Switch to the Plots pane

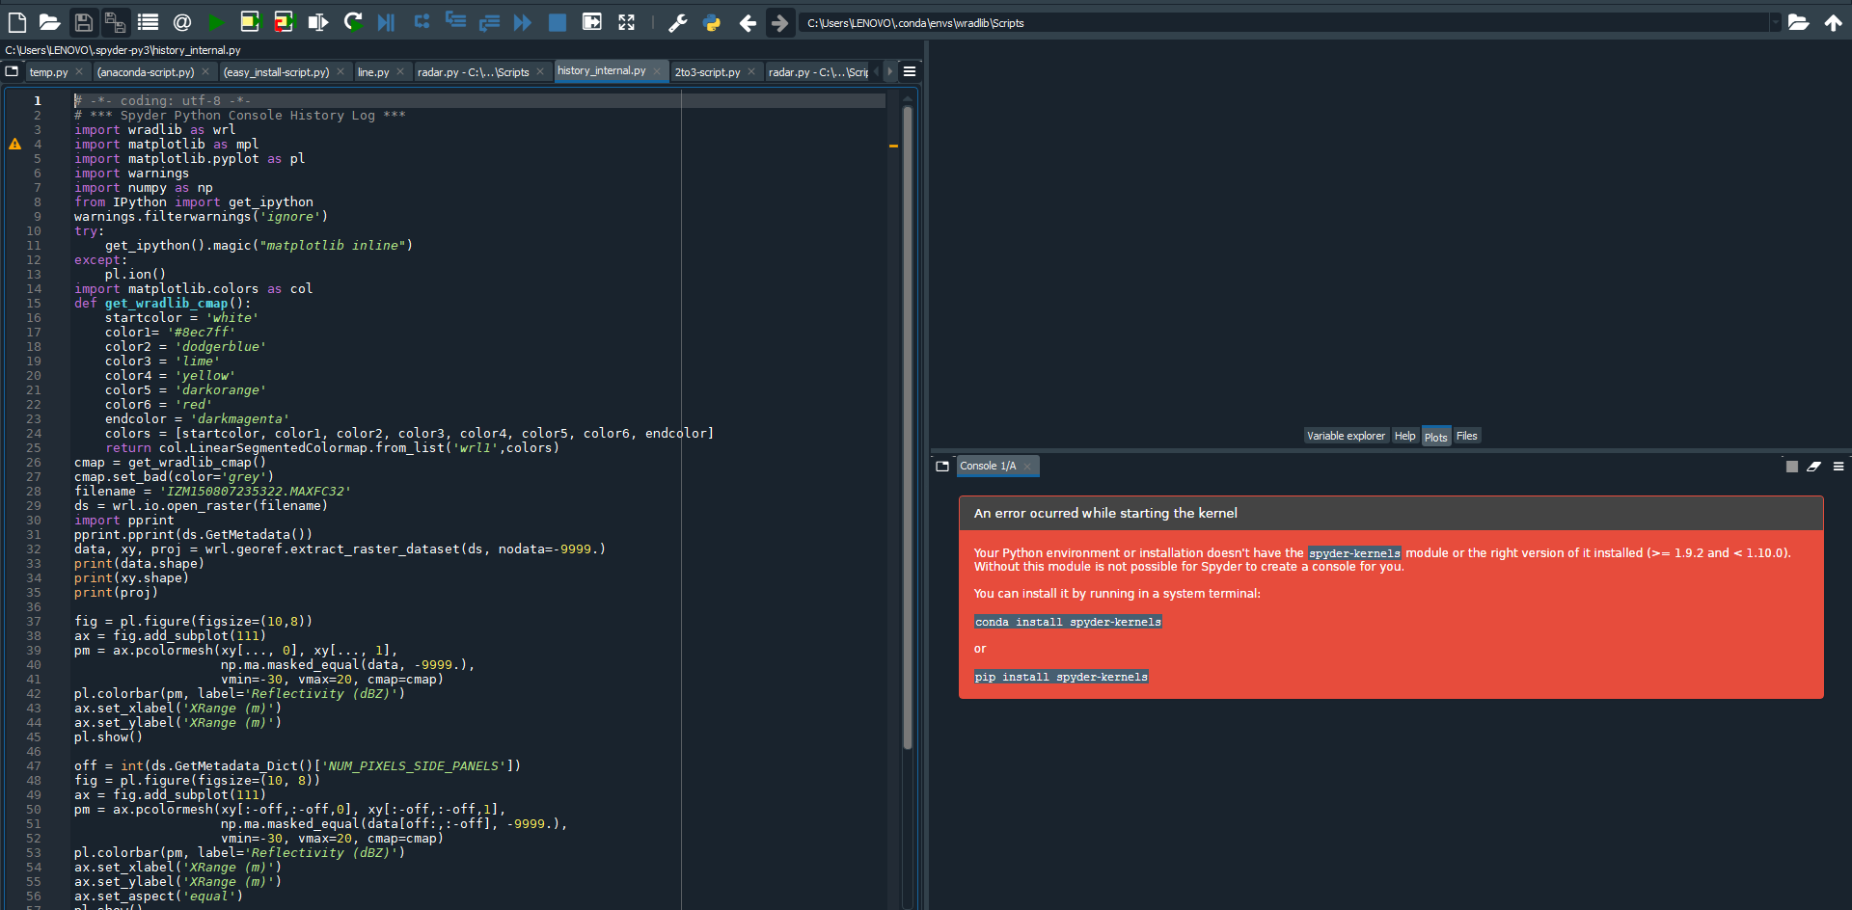[x=1435, y=435]
